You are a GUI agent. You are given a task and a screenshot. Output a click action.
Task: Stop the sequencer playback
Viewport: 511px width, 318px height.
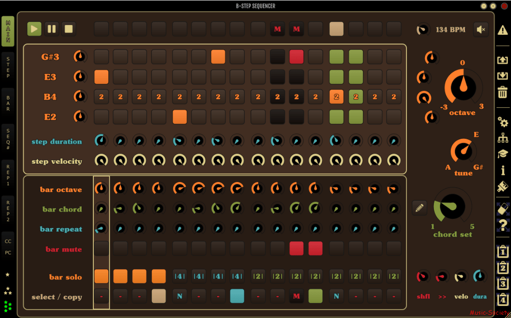click(68, 29)
